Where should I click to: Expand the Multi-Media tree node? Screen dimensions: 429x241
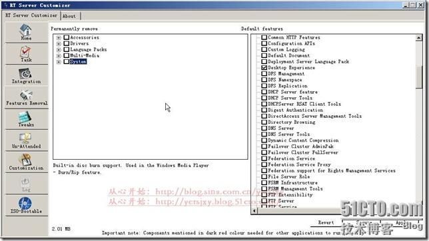click(59, 55)
